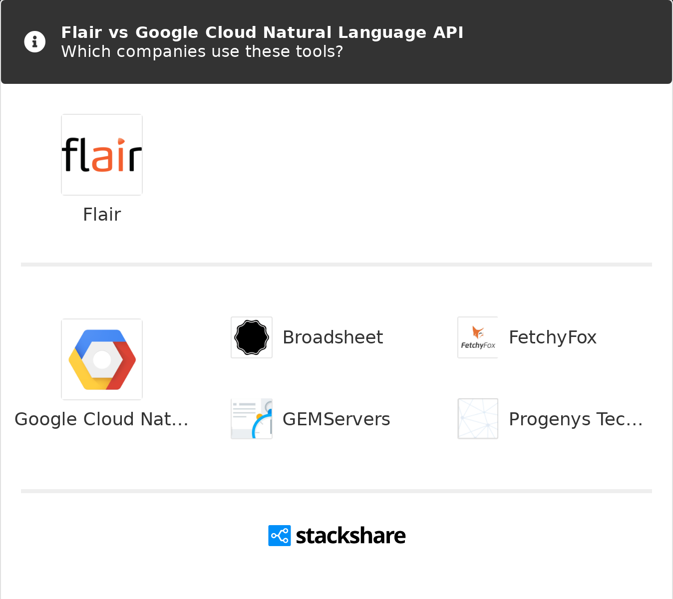Screen dimensions: 673x599
Task: Open the GEMServers thumbnail icon
Action: coord(252,419)
